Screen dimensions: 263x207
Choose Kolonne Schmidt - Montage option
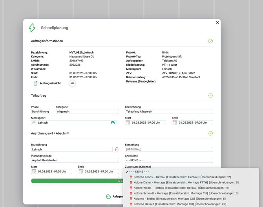pyautogui.click(x=186, y=193)
